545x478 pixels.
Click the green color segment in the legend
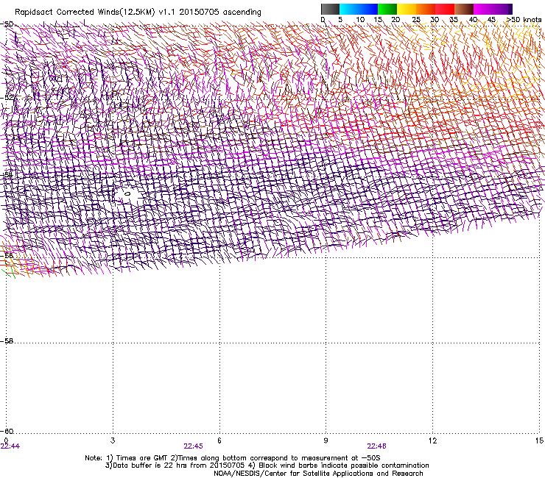387,9
